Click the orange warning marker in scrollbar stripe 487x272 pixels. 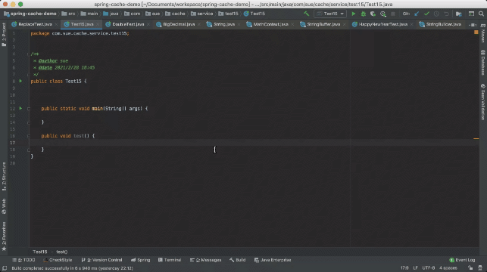[x=476, y=139]
